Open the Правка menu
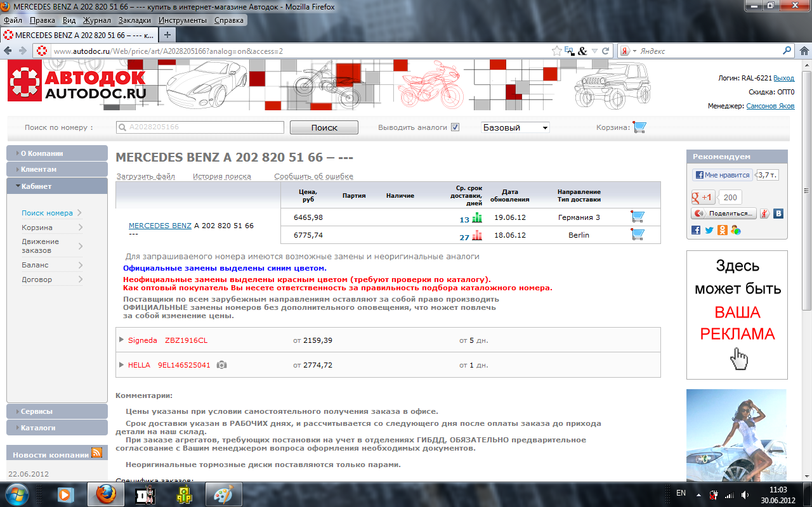 (x=42, y=20)
